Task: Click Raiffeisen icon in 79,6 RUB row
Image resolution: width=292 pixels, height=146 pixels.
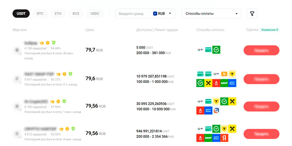Action: click(208, 83)
